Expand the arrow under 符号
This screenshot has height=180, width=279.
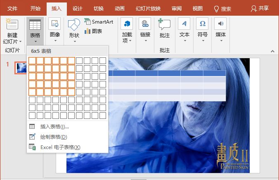click(x=203, y=41)
